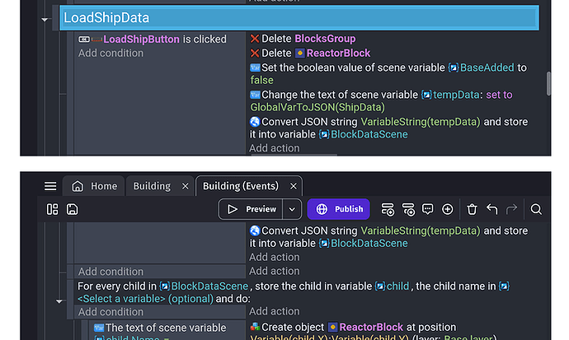This screenshot has width=569, height=340.
Task: Click the save project icon
Action: click(x=72, y=209)
